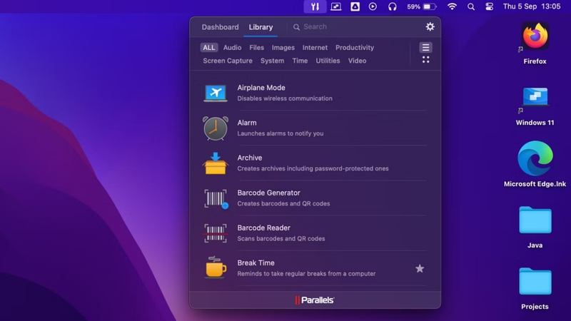Image resolution: width=571 pixels, height=321 pixels.
Task: Click the Parallels Toolbox menu bar icon
Action: (315, 6)
